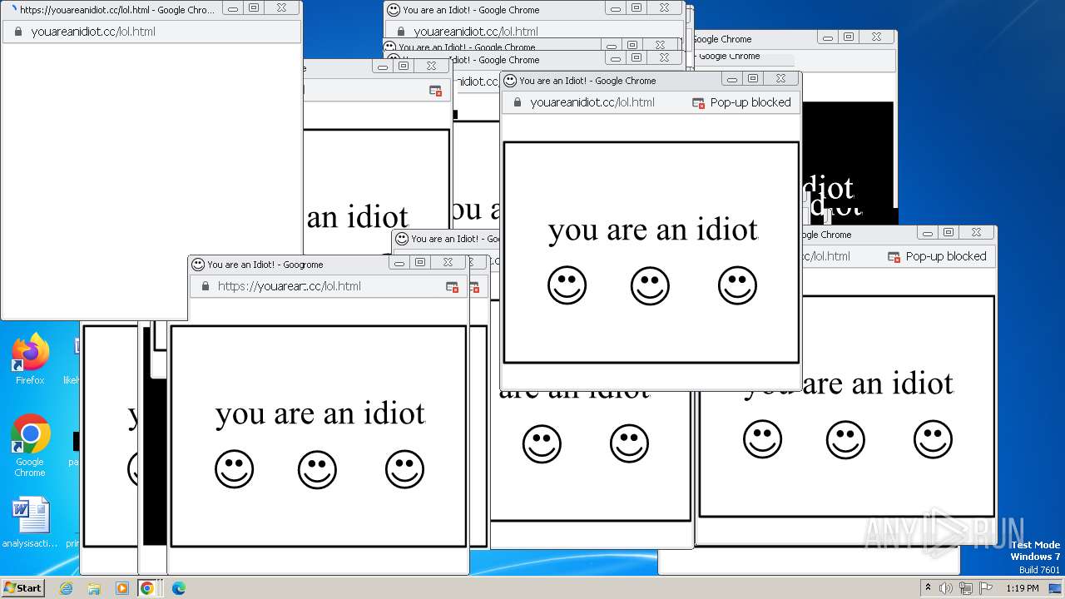The width and height of the screenshot is (1065, 599).
Task: Click the pop-up blocked icon next to the full youareanidiot.cc URL
Action: pyautogui.click(x=698, y=102)
